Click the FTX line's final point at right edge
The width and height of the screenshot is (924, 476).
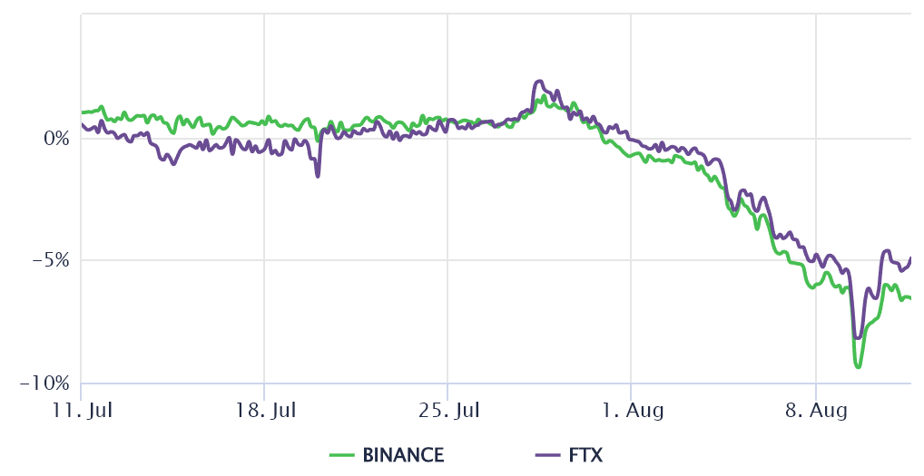910,258
